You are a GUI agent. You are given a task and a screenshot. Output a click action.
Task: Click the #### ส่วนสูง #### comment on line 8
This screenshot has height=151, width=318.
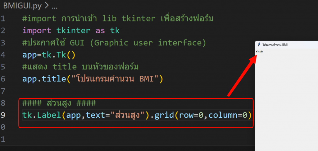[x=59, y=103]
